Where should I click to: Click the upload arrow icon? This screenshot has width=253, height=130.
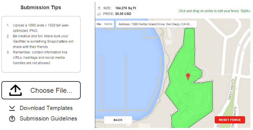(15, 90)
